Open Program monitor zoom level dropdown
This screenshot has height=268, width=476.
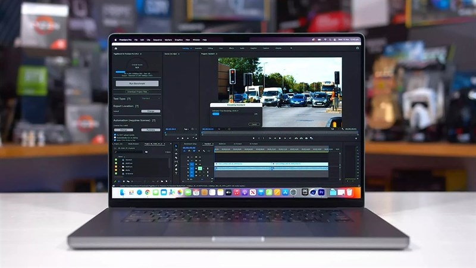[221, 129]
